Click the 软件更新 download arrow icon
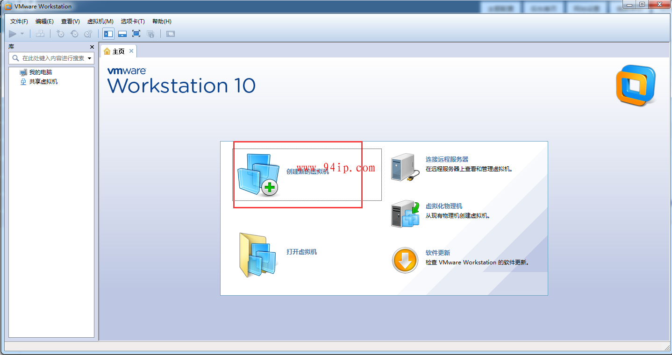 [405, 260]
